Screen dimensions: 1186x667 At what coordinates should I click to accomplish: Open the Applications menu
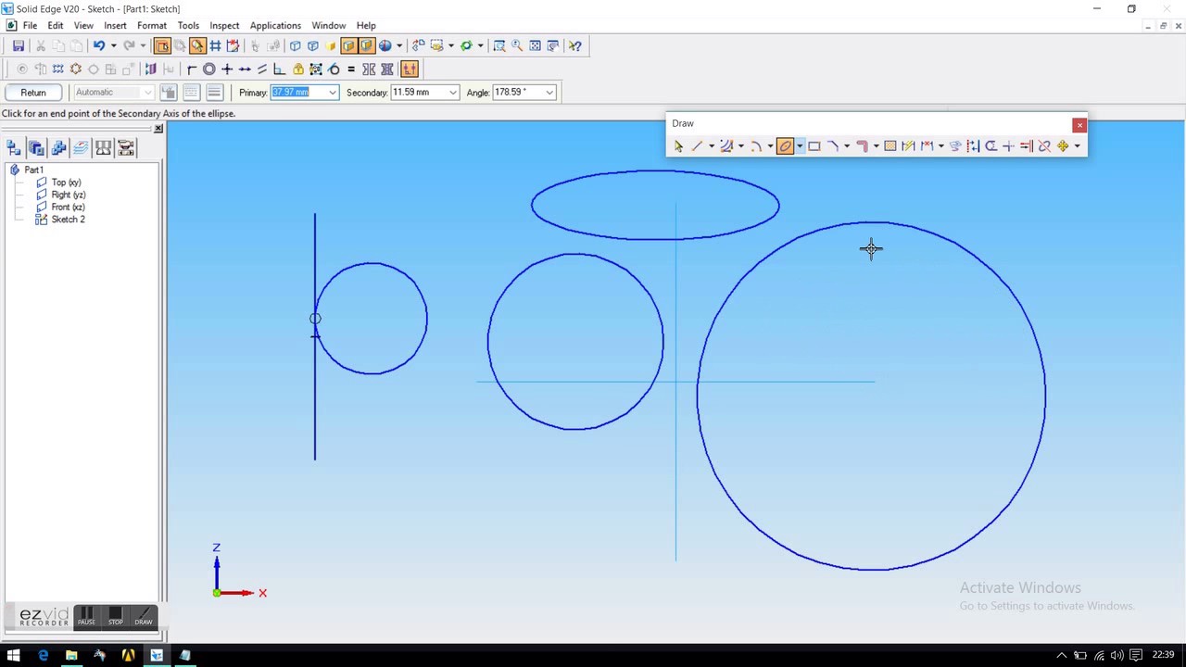[x=275, y=26]
